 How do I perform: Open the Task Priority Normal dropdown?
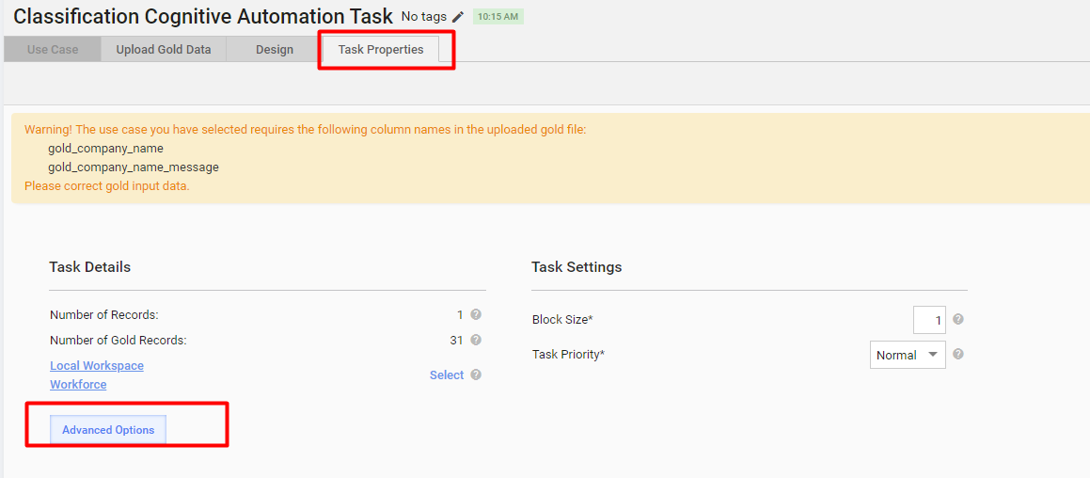click(908, 355)
